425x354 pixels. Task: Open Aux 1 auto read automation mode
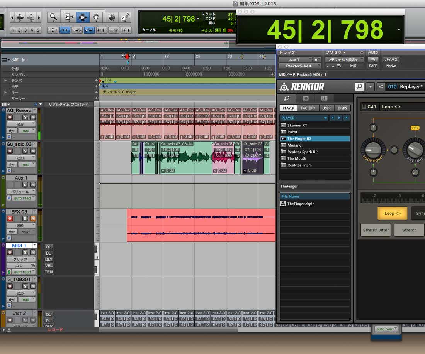pyautogui.click(x=24, y=198)
